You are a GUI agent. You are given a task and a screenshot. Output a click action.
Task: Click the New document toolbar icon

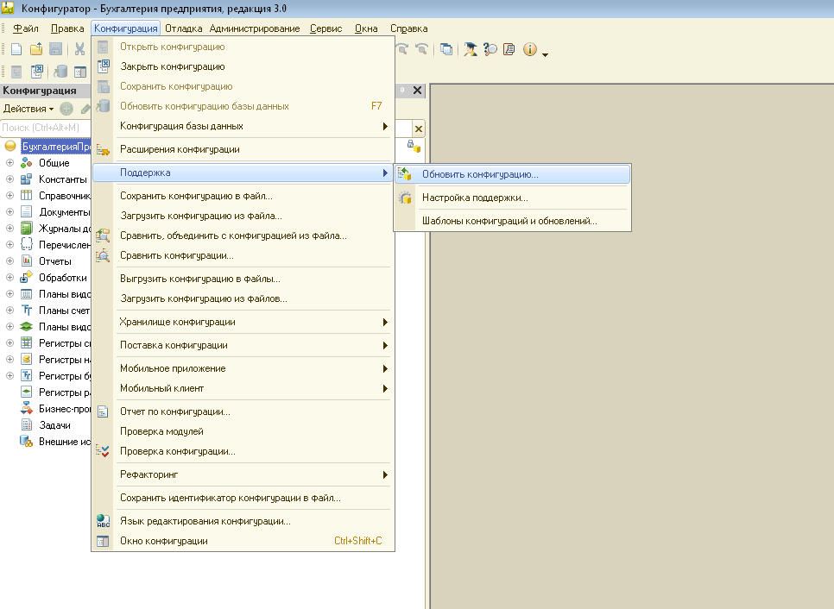click(16, 49)
